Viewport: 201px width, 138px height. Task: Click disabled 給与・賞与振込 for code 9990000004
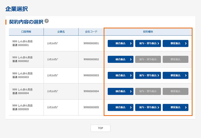(x=148, y=91)
